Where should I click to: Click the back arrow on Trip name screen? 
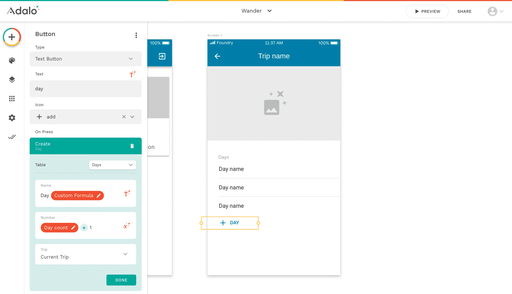[217, 56]
